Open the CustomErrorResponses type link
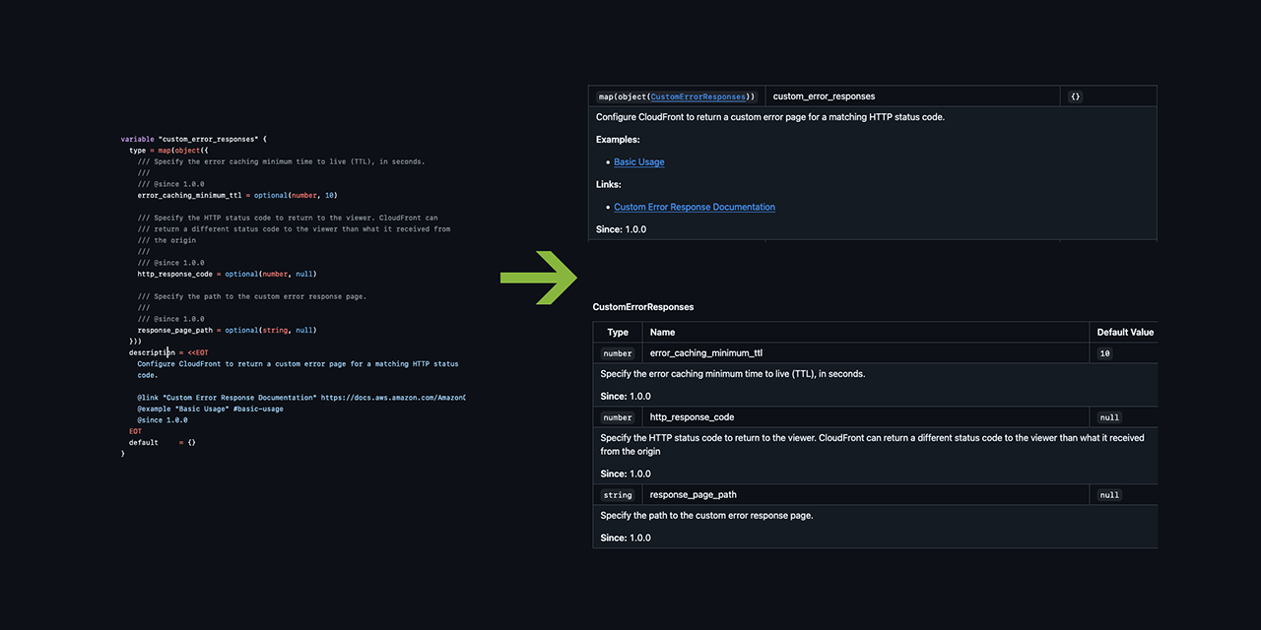Viewport: 1261px width, 630px height. (698, 96)
